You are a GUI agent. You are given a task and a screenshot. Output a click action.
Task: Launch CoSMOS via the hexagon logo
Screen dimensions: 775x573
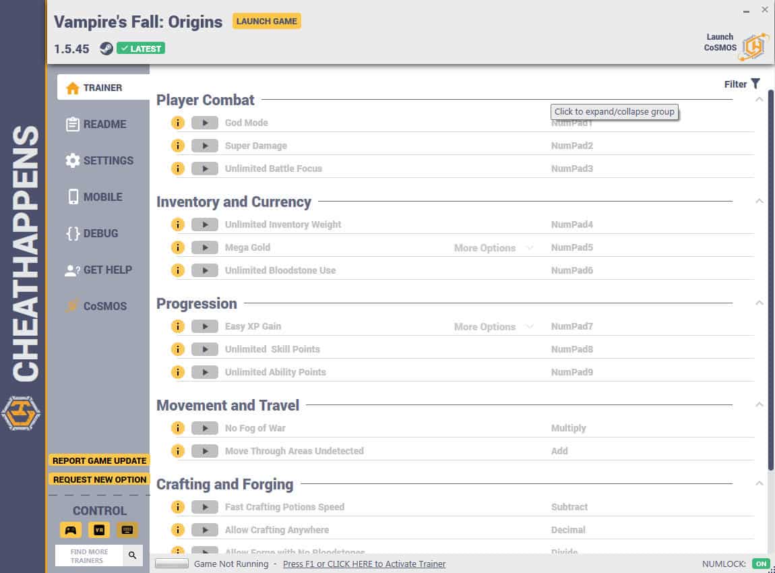point(753,47)
